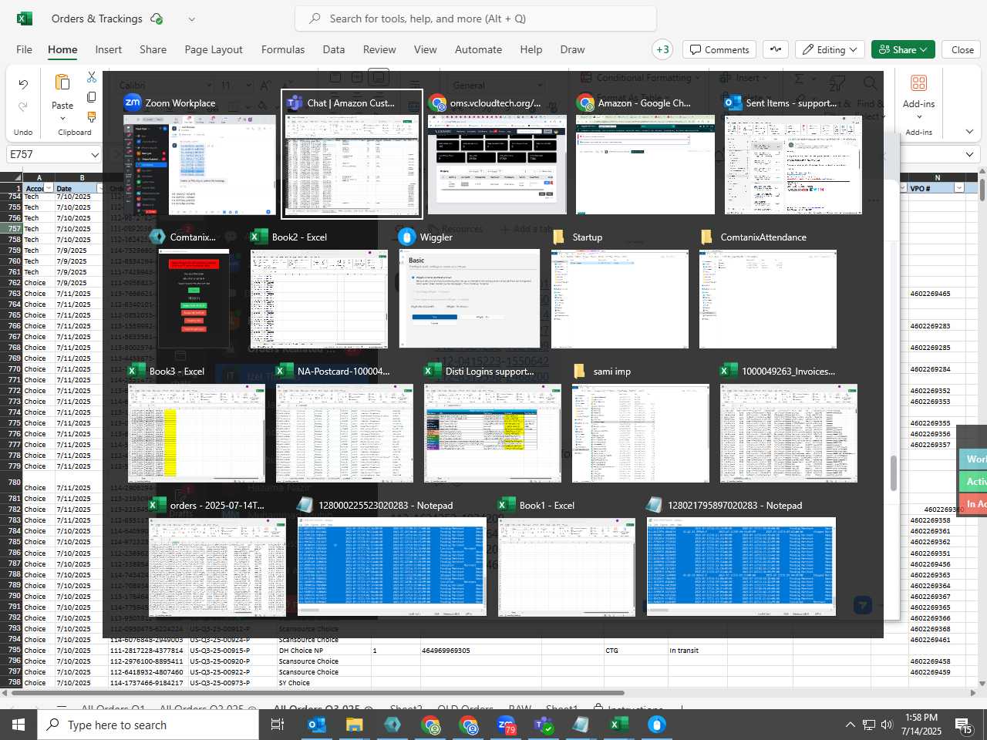Expand the ribbon display options chevron

[x=969, y=132]
